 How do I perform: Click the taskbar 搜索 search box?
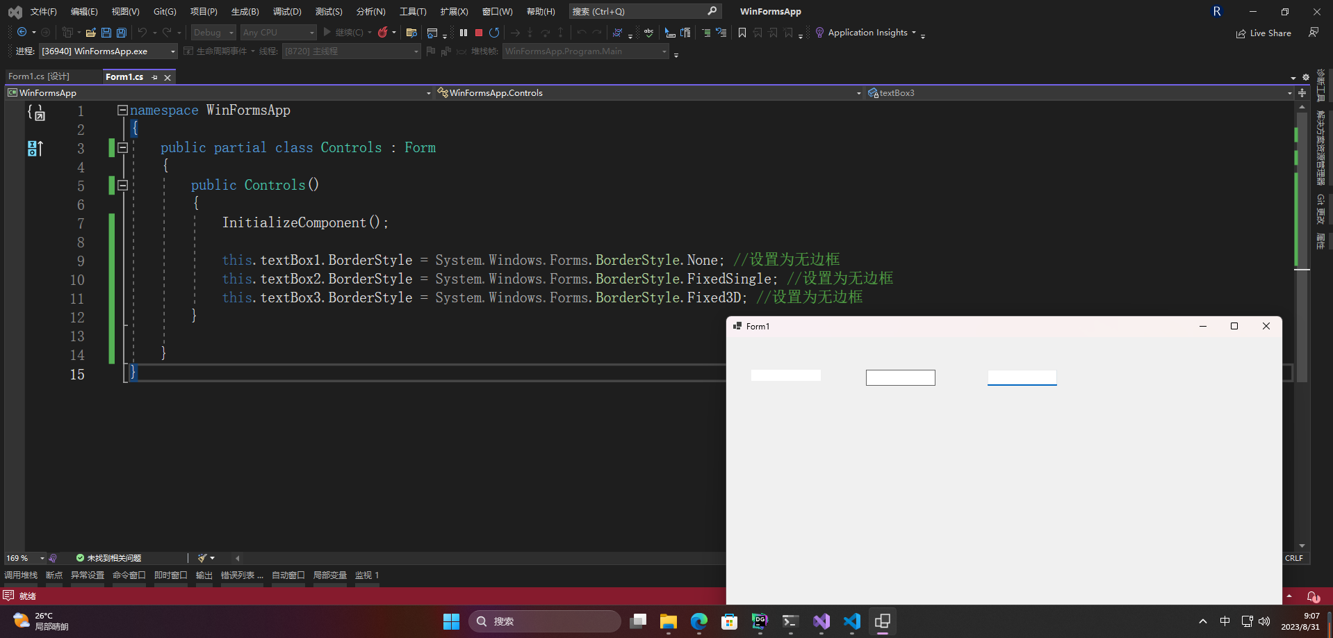click(x=545, y=621)
